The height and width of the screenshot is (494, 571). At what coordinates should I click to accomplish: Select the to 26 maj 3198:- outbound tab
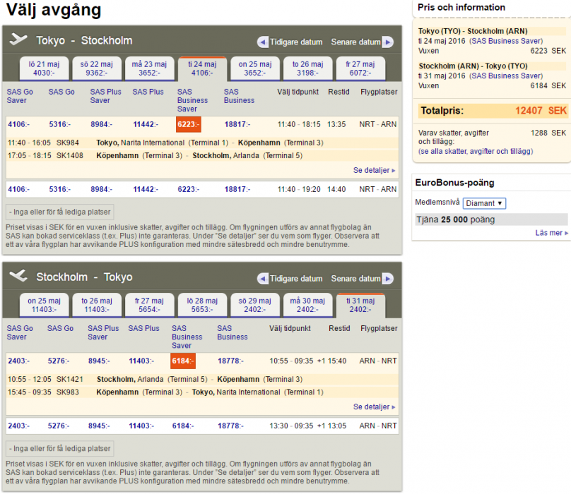307,68
